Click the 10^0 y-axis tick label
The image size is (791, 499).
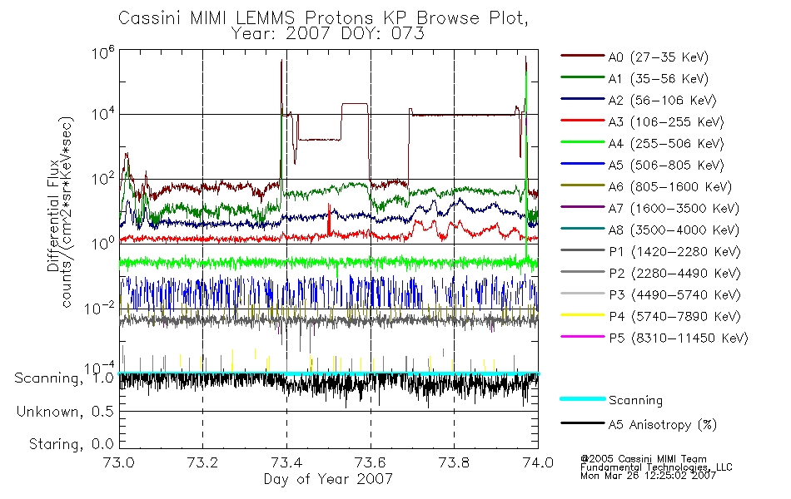[103, 244]
